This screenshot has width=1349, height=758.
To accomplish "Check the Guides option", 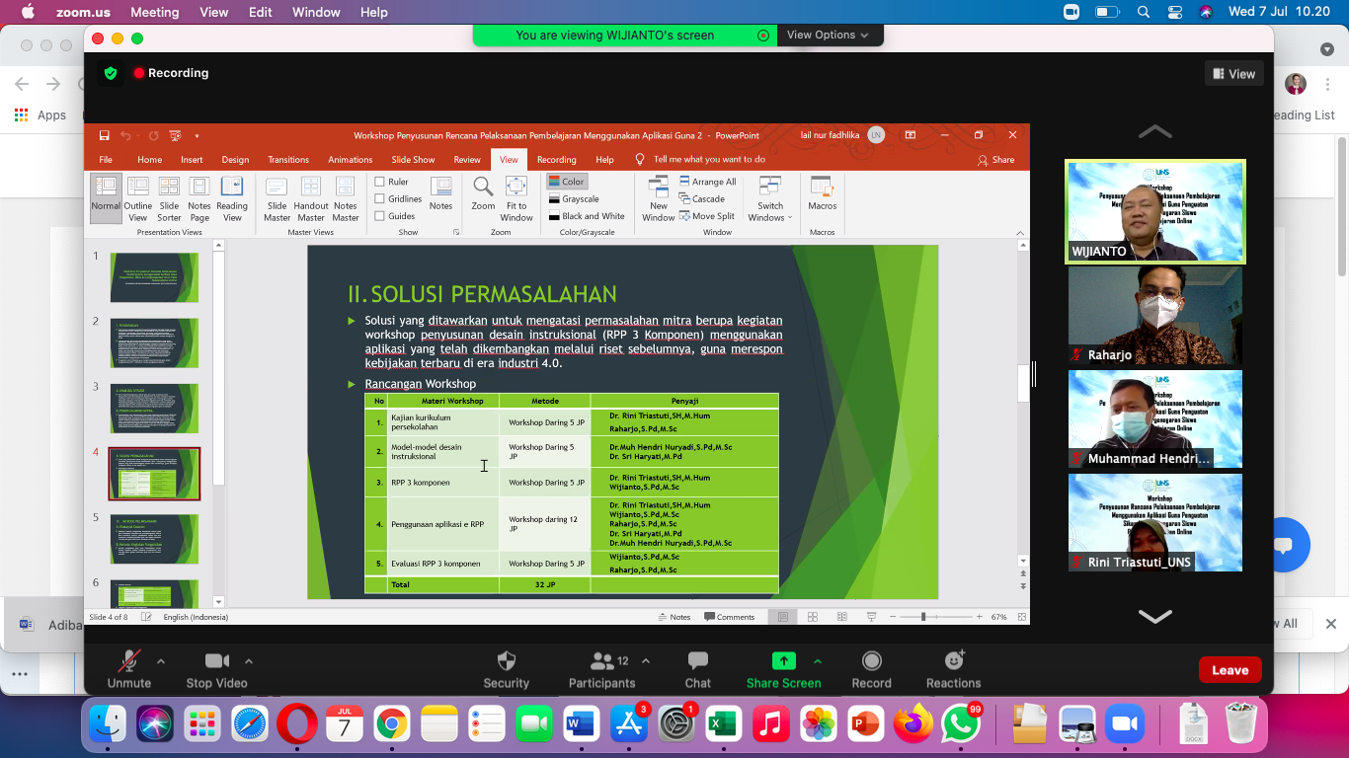I will click(x=379, y=216).
